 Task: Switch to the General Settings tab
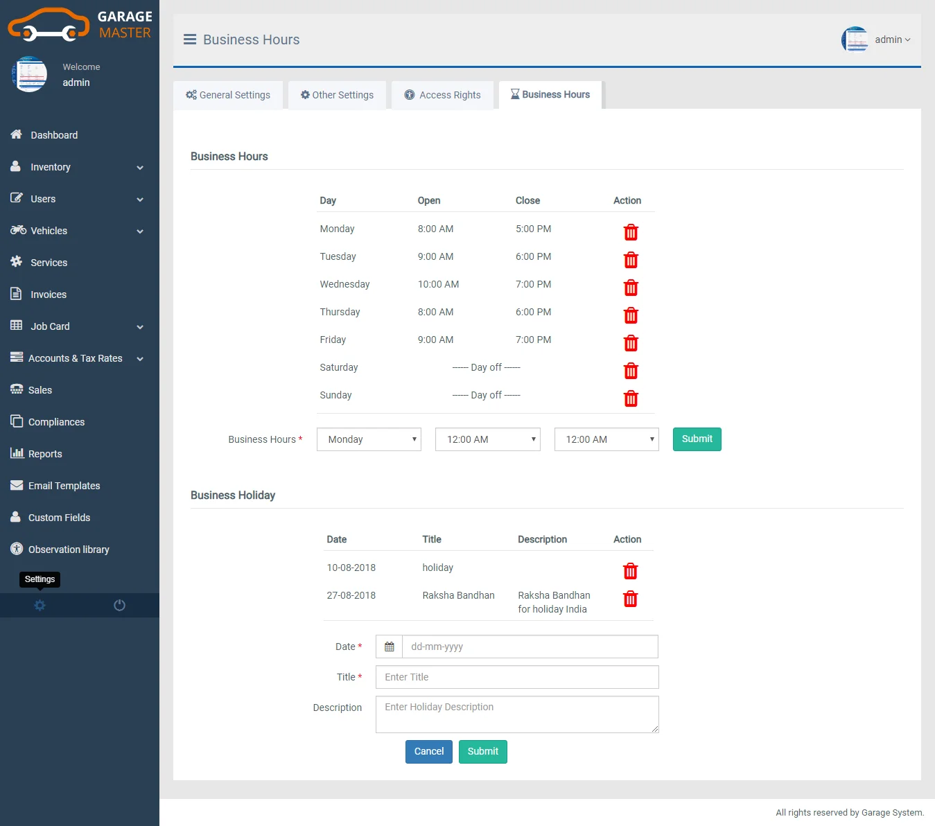coord(228,95)
